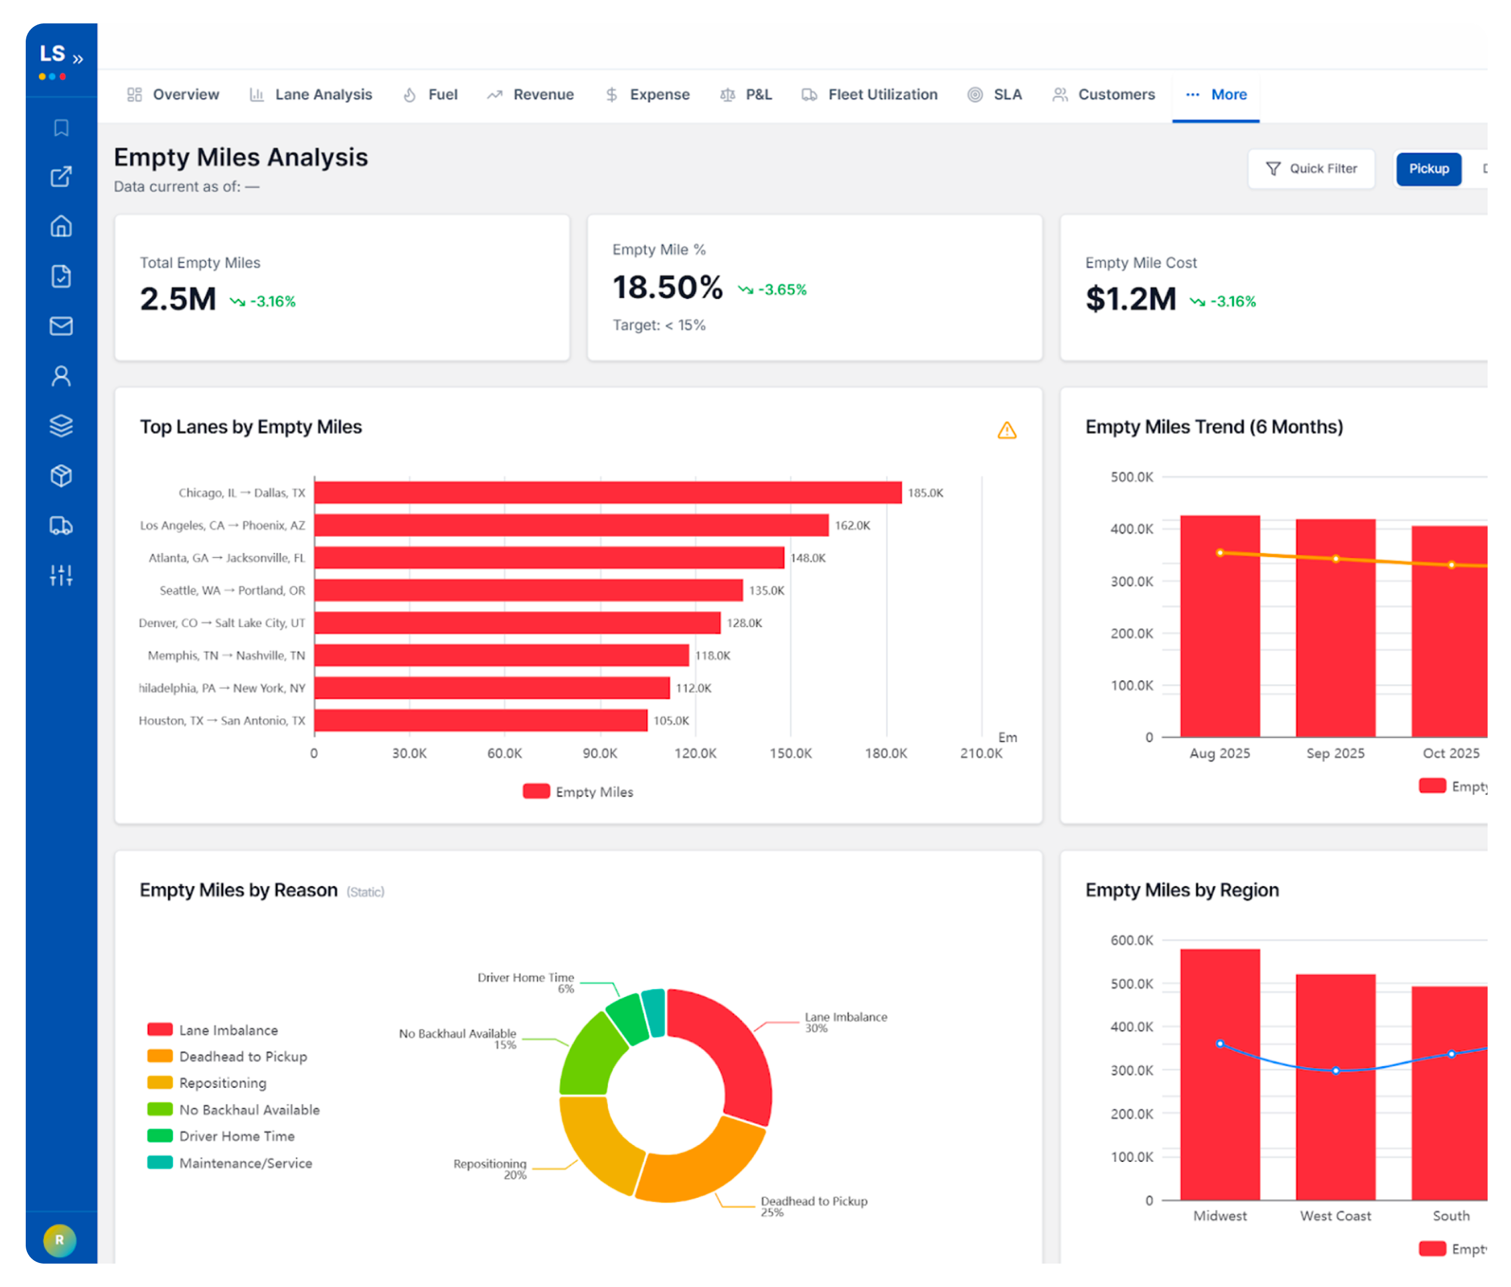
Task: Click the Repositioning orange legend swatch
Action: click(x=160, y=1083)
